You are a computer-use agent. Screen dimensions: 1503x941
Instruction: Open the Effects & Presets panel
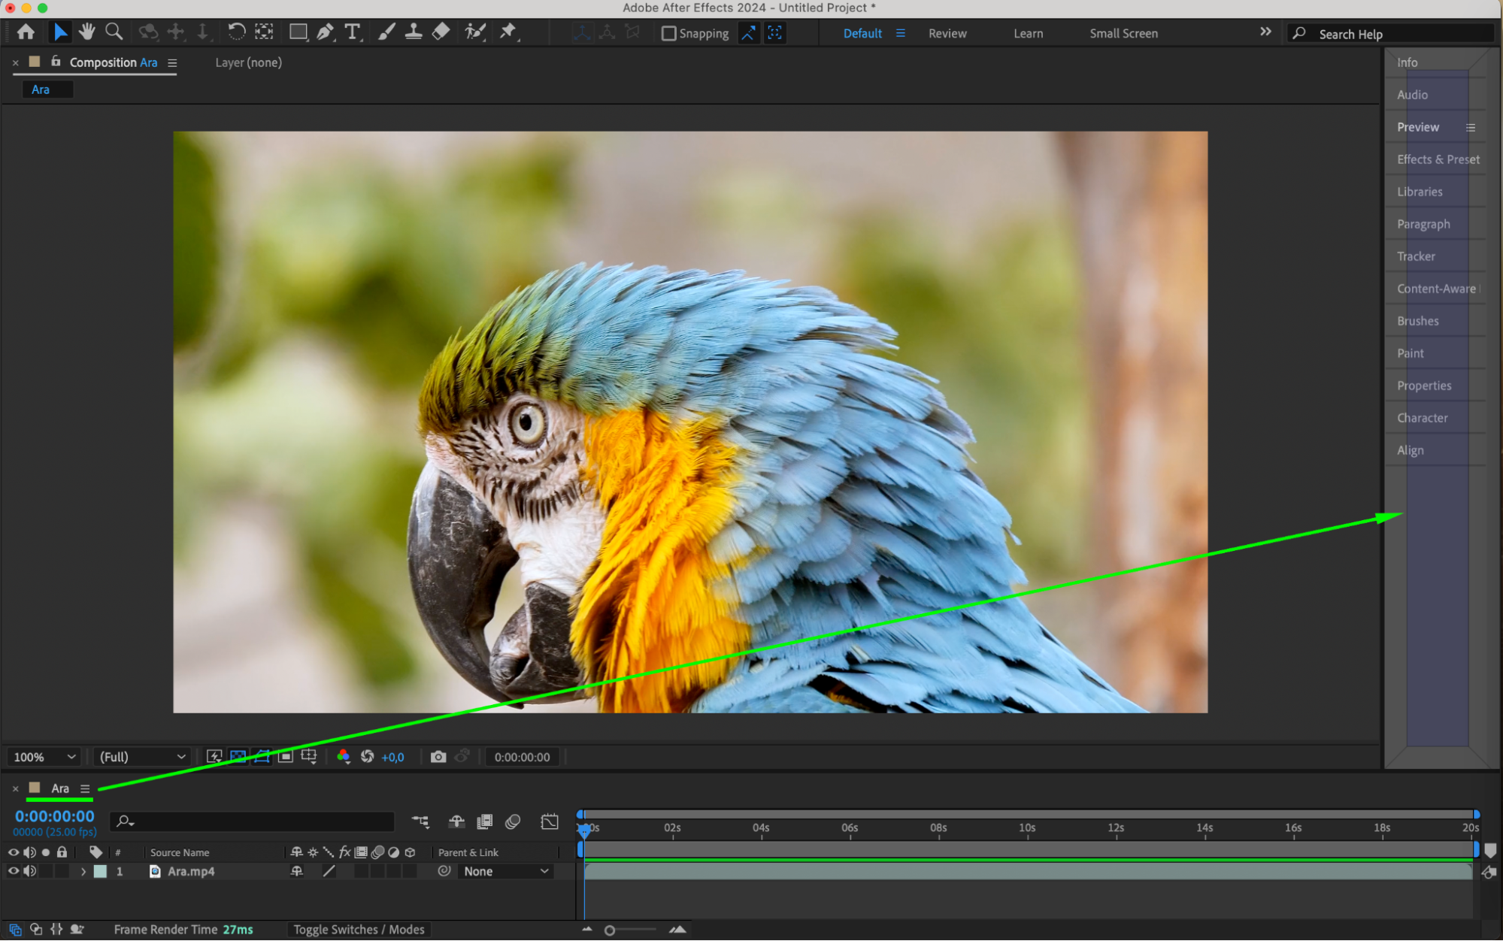point(1438,159)
